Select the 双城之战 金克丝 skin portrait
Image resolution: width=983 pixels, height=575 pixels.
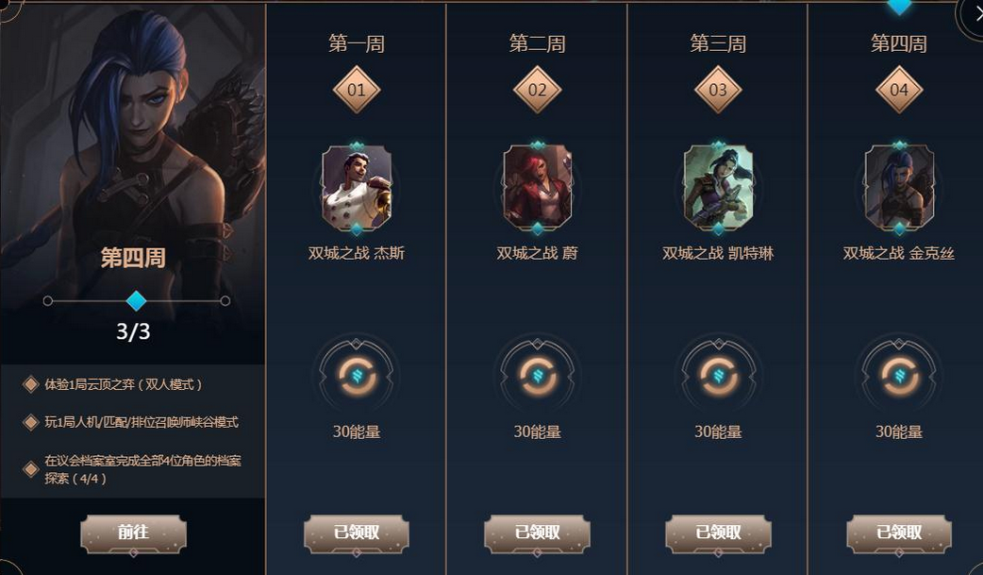[x=899, y=188]
